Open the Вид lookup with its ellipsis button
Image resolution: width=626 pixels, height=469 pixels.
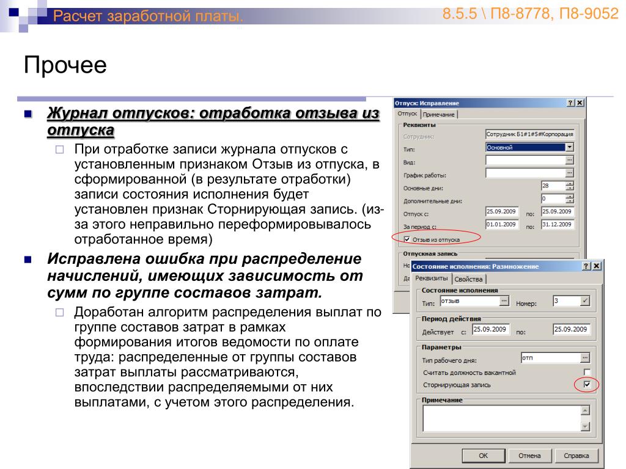click(570, 160)
